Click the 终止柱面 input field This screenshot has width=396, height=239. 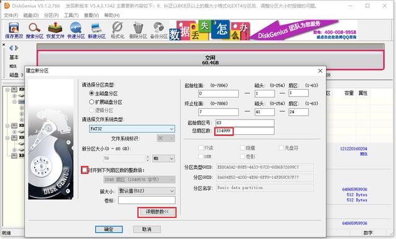click(218, 112)
